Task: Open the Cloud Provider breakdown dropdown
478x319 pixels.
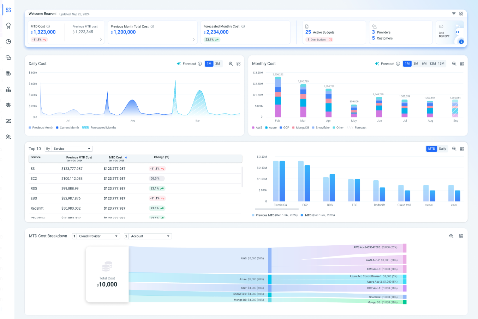Action: tap(98, 236)
